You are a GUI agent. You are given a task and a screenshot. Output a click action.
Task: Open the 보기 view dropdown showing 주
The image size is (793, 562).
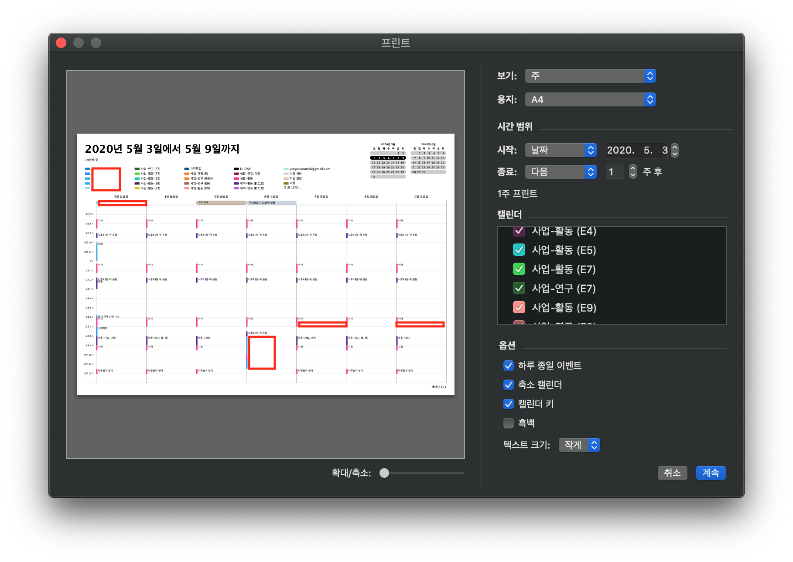tap(590, 76)
